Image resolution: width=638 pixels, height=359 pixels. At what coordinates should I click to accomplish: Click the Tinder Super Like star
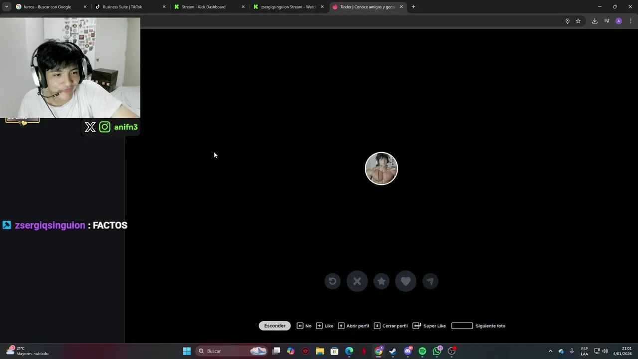(381, 281)
